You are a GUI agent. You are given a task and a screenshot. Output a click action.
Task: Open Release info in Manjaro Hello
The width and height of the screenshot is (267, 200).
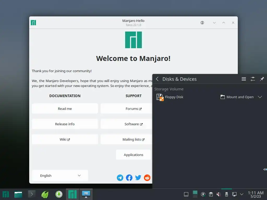(65, 124)
